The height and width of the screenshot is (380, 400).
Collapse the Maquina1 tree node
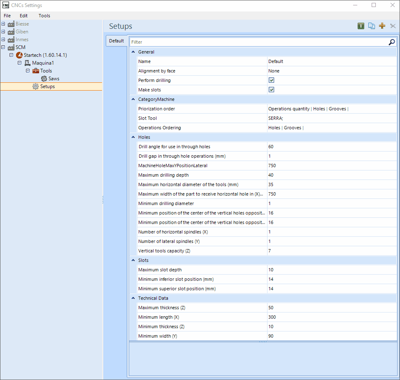pyautogui.click(x=19, y=63)
